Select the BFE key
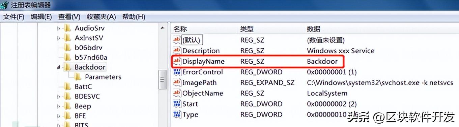This screenshot has width=459, height=127. (80, 116)
